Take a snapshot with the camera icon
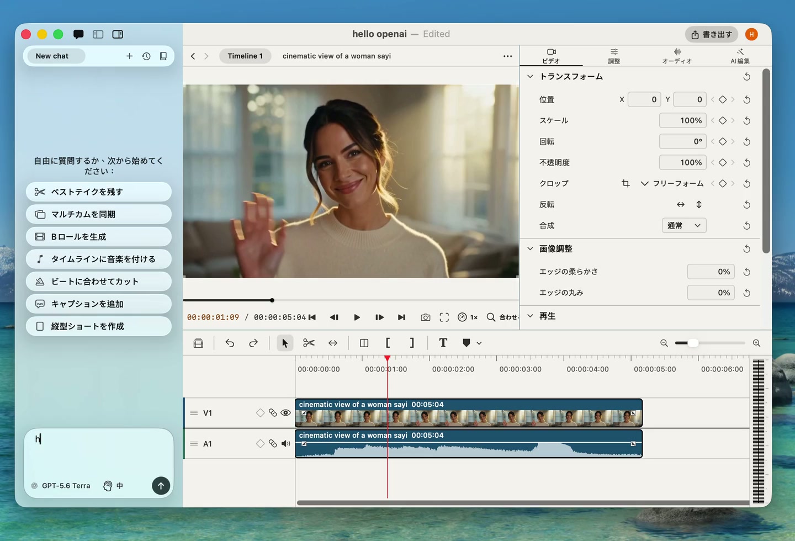Screen dimensions: 795x541 [x=425, y=317]
